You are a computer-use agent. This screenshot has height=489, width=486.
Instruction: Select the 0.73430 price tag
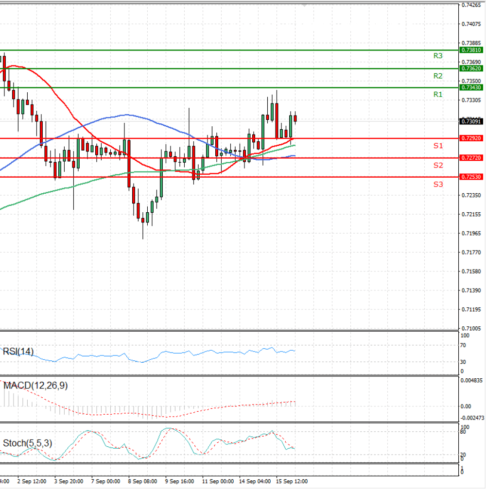coord(471,87)
